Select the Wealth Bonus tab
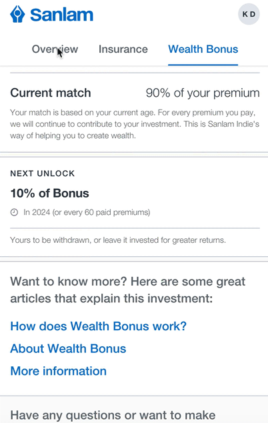This screenshot has height=423, width=268. 203,49
